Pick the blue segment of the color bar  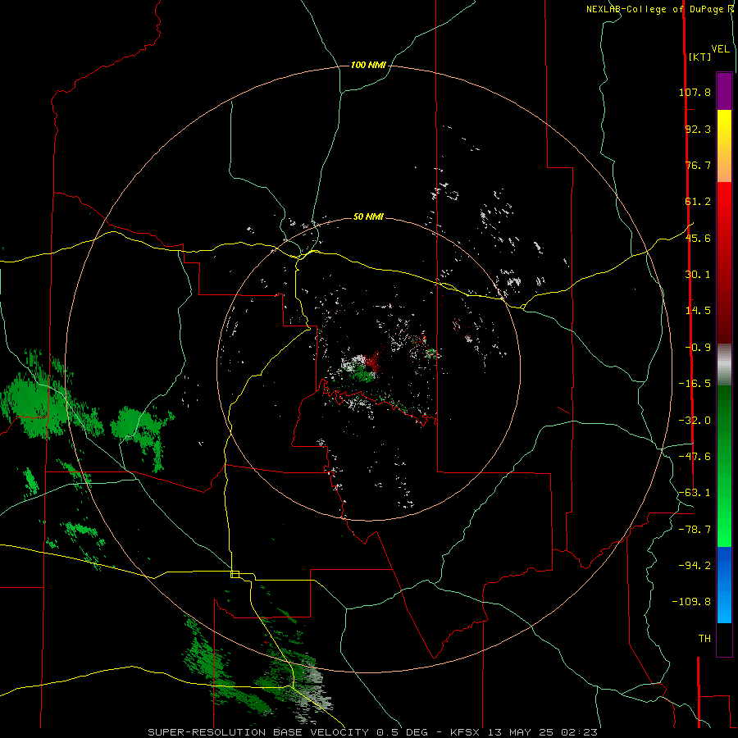pyautogui.click(x=724, y=585)
